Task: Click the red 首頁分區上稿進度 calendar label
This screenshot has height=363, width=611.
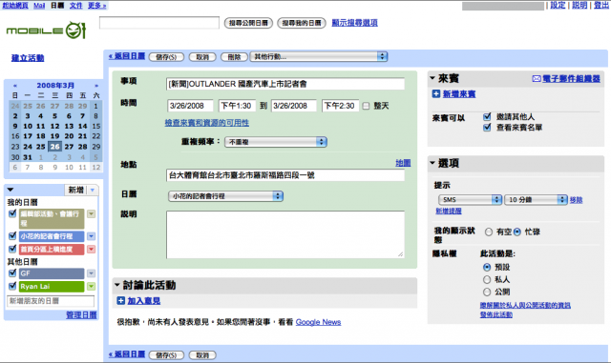Action: [x=52, y=249]
